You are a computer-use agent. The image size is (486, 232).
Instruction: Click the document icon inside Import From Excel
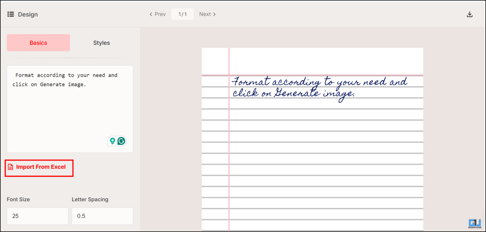click(x=10, y=167)
